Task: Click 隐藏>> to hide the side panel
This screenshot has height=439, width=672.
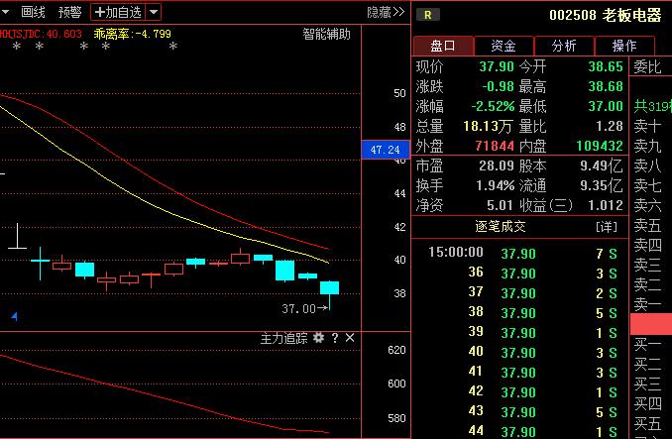Action: pyautogui.click(x=386, y=12)
